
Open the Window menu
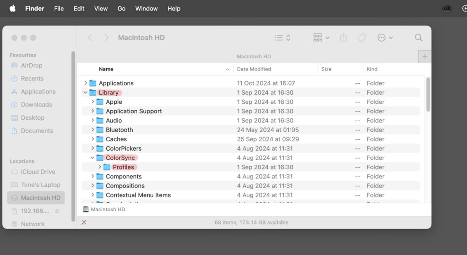point(146,9)
